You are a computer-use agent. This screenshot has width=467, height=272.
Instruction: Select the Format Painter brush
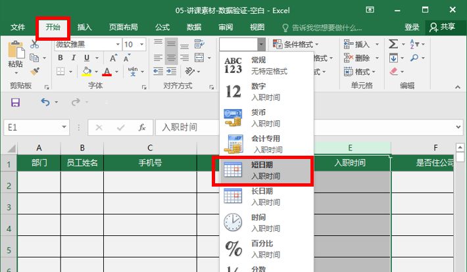click(35, 72)
